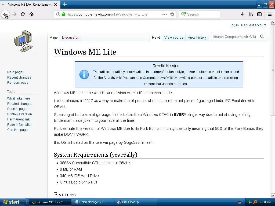Image resolution: width=275 pixels, height=206 pixels.
Task: Open Page information link
Action: pos(20,125)
